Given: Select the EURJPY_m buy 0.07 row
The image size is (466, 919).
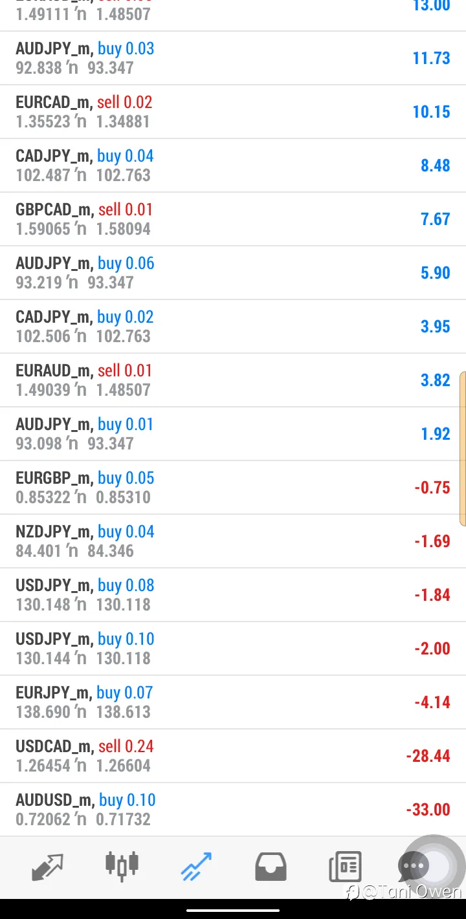Looking at the screenshot, I should click(x=233, y=702).
